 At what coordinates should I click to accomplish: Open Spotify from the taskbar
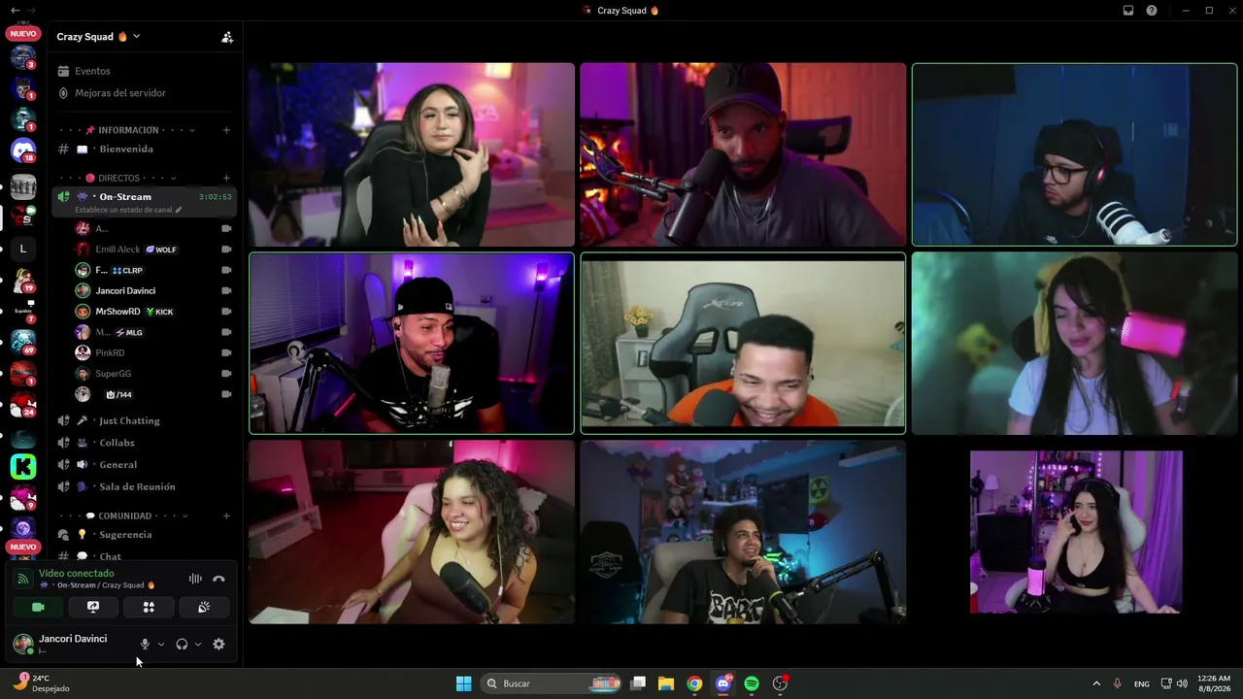752,683
